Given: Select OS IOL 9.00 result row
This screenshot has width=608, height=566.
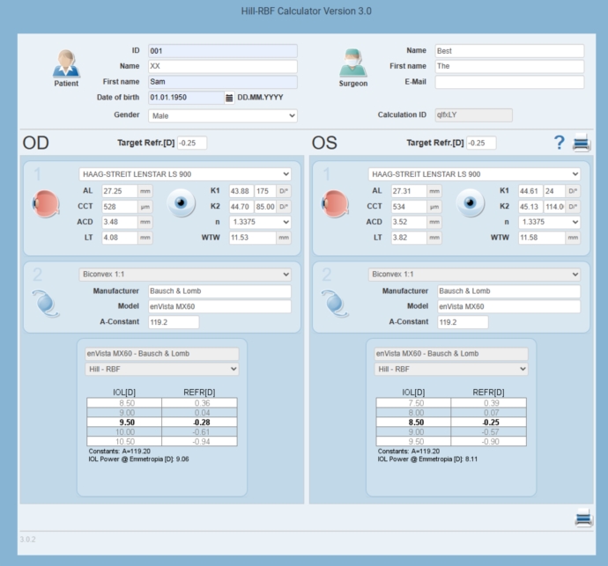Looking at the screenshot, I should point(450,432).
